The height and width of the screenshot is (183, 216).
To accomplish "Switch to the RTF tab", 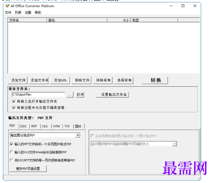I will coord(34,126).
